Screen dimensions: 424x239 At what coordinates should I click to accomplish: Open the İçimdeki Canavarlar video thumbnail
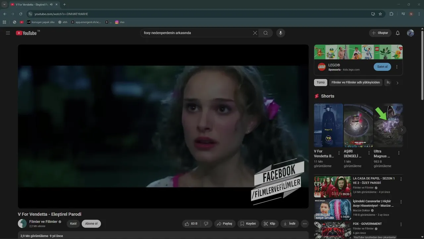click(x=333, y=209)
